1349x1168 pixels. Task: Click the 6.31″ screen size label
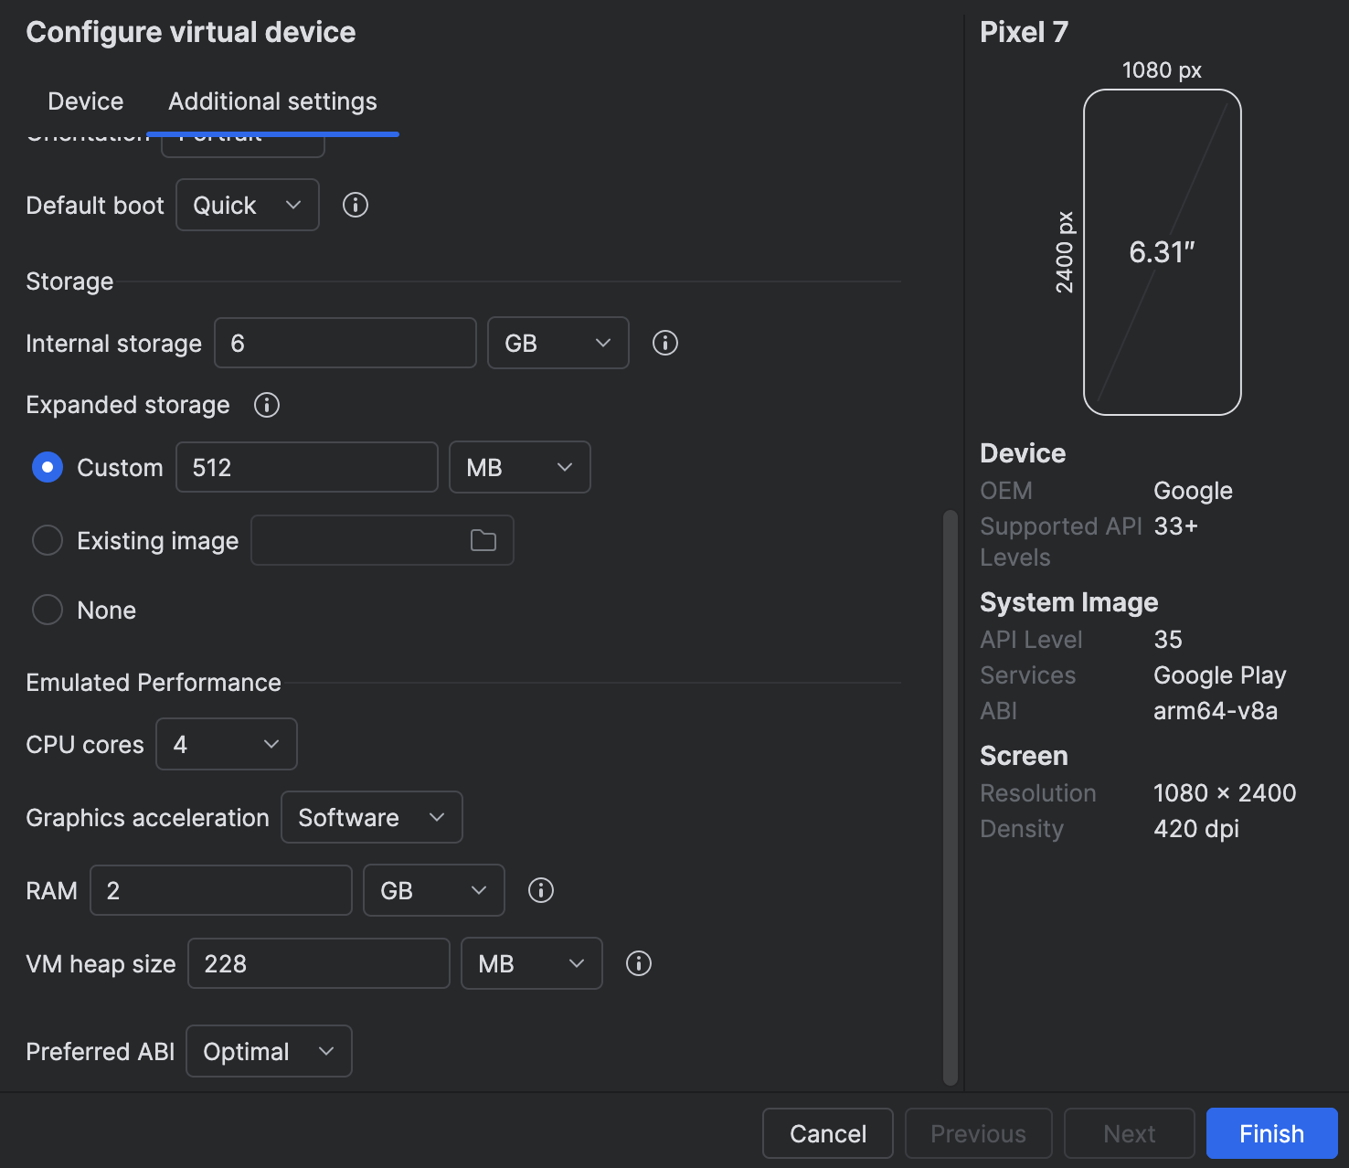coord(1163,252)
